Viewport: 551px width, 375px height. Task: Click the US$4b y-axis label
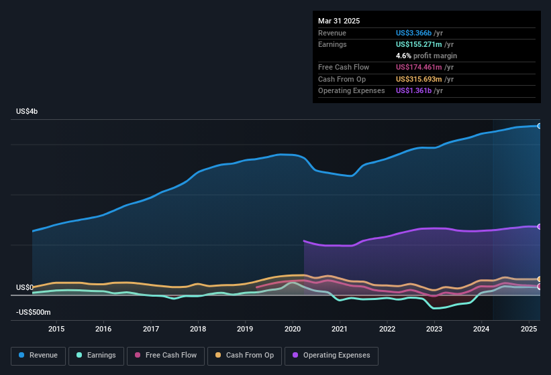(x=27, y=111)
